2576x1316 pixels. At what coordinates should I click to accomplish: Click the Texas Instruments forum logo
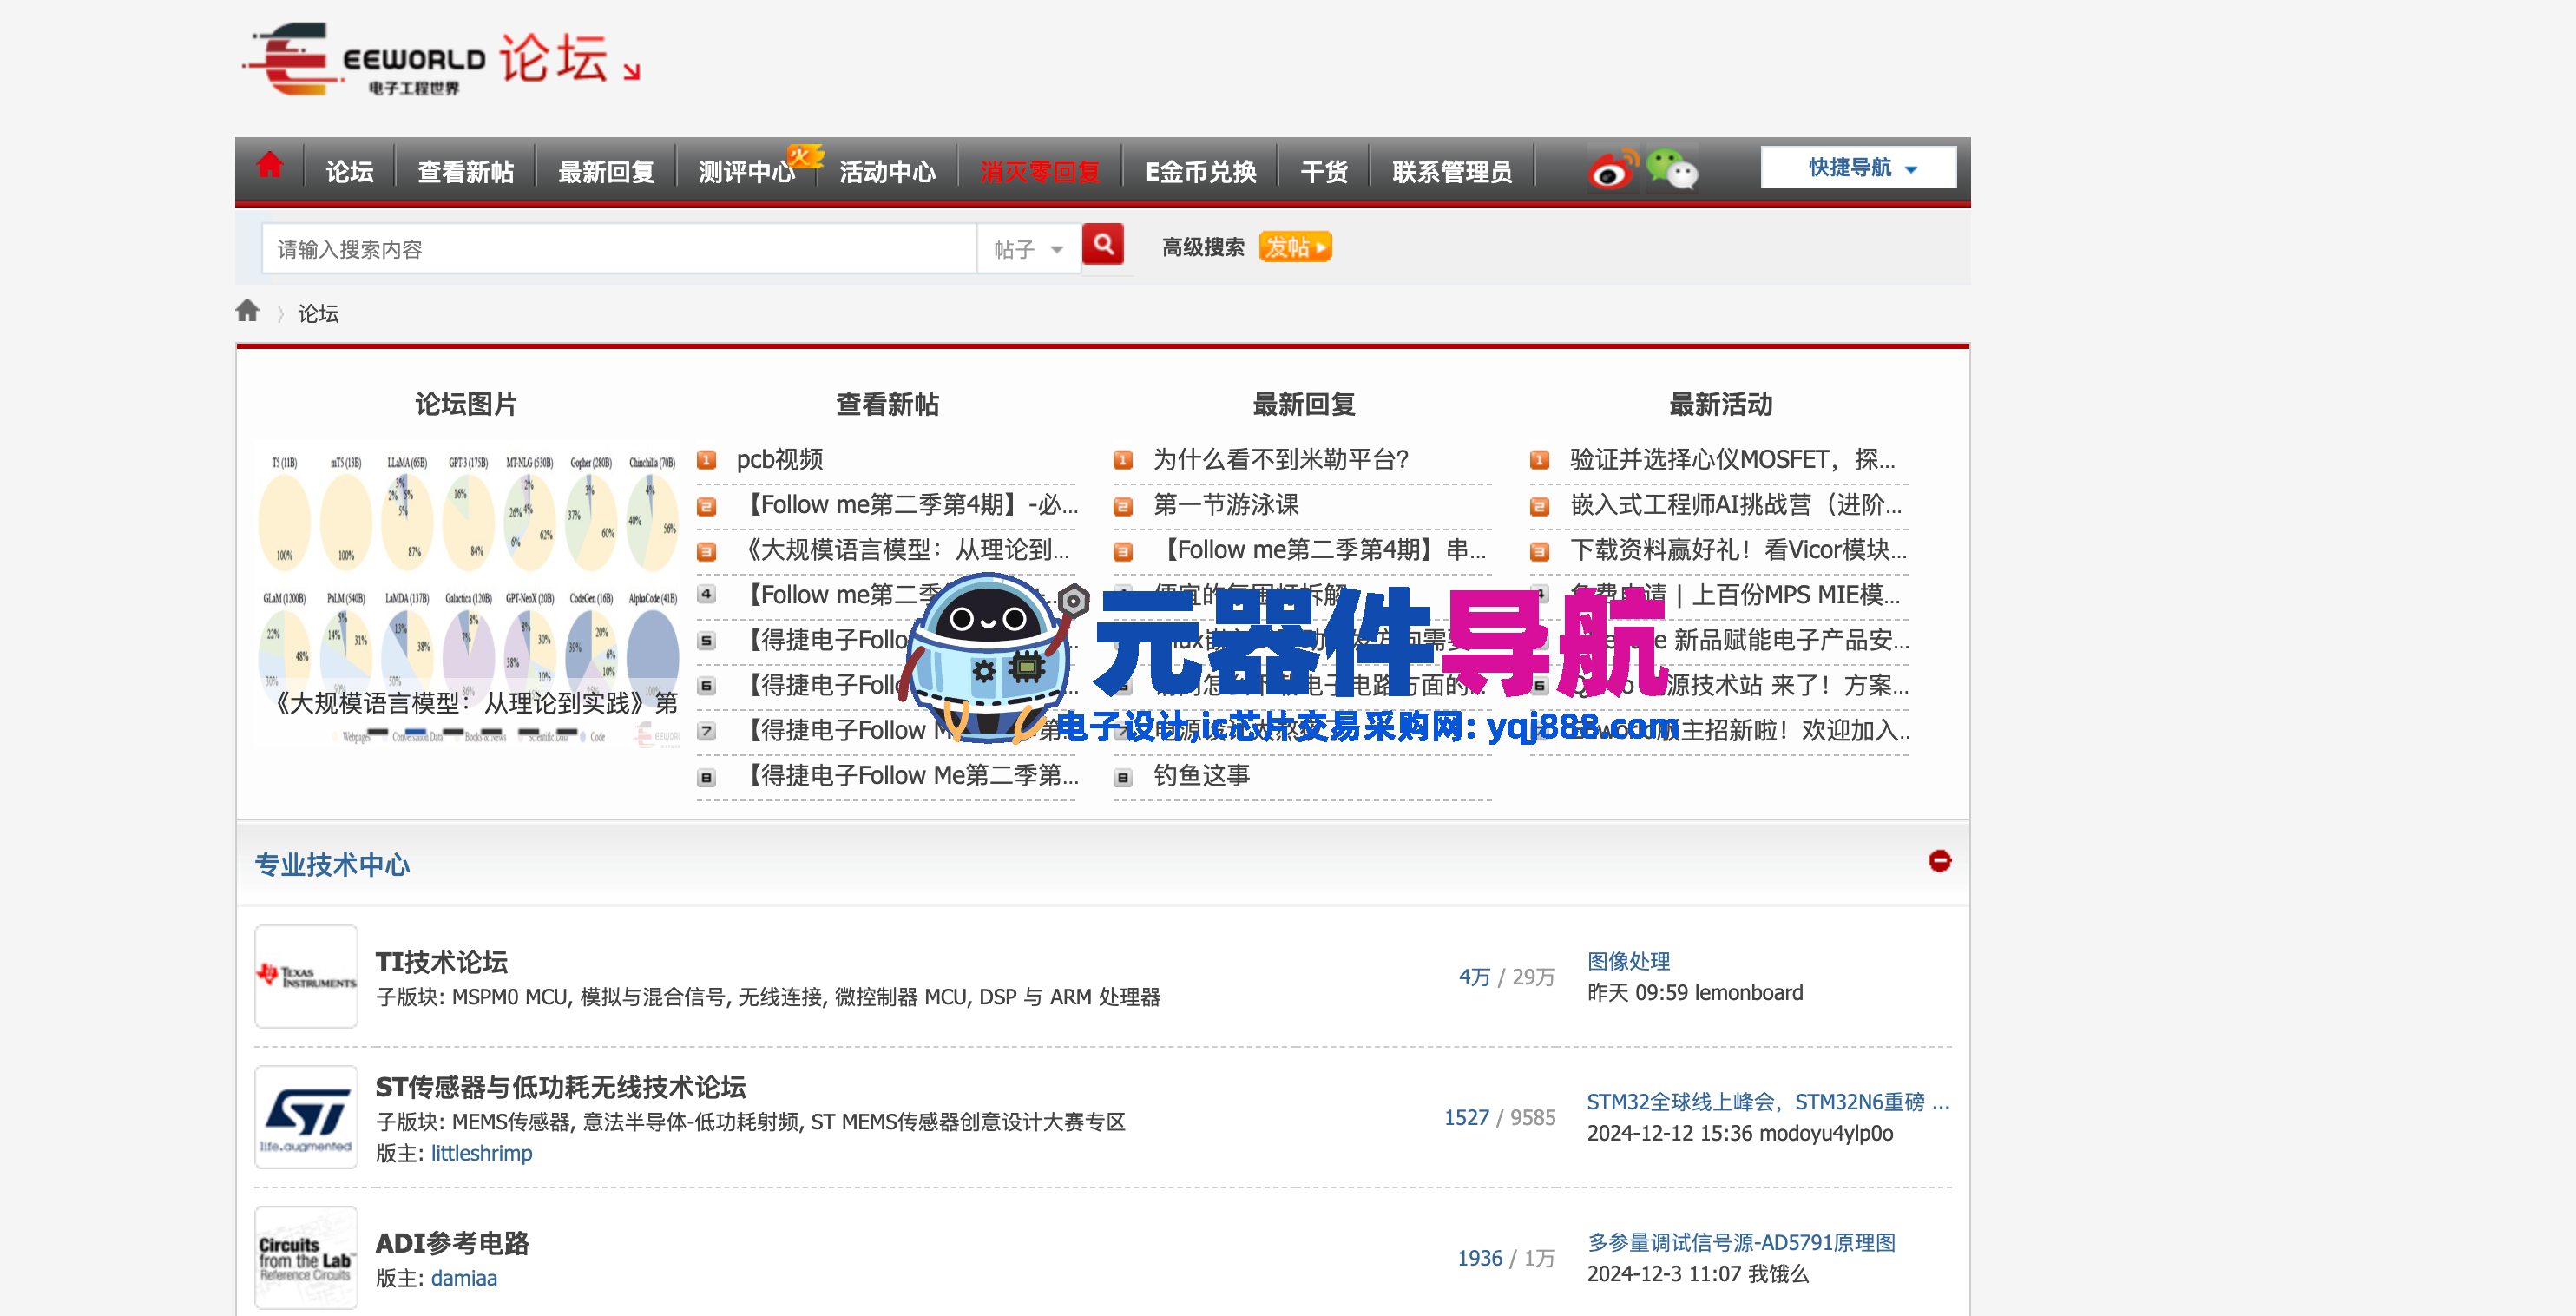(306, 976)
